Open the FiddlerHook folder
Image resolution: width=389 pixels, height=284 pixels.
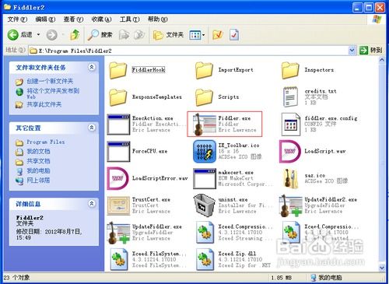point(118,70)
